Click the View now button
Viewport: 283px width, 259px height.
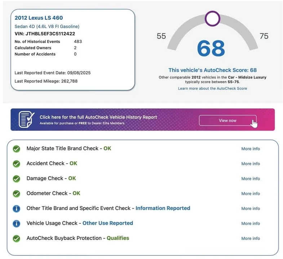[227, 121]
